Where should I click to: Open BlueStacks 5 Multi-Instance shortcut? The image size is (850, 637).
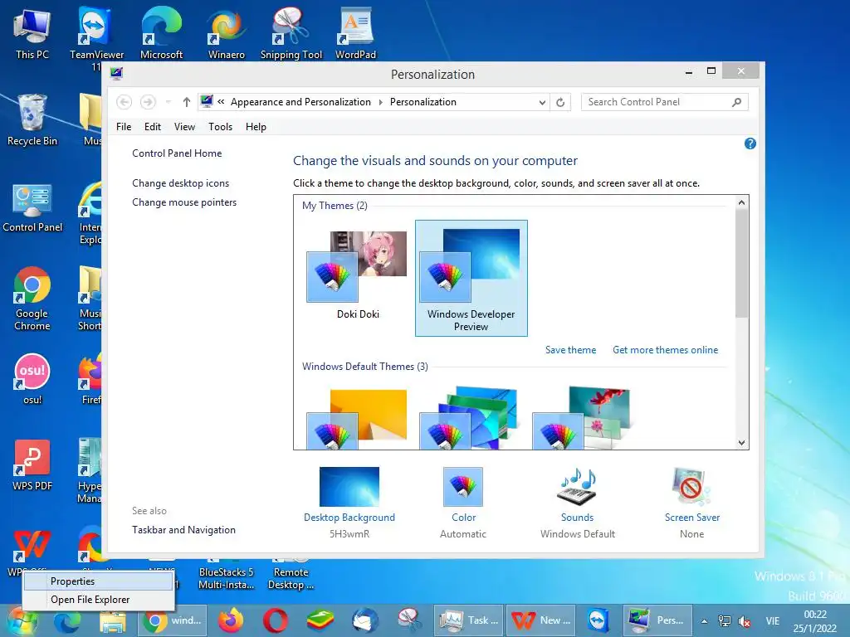click(x=226, y=578)
